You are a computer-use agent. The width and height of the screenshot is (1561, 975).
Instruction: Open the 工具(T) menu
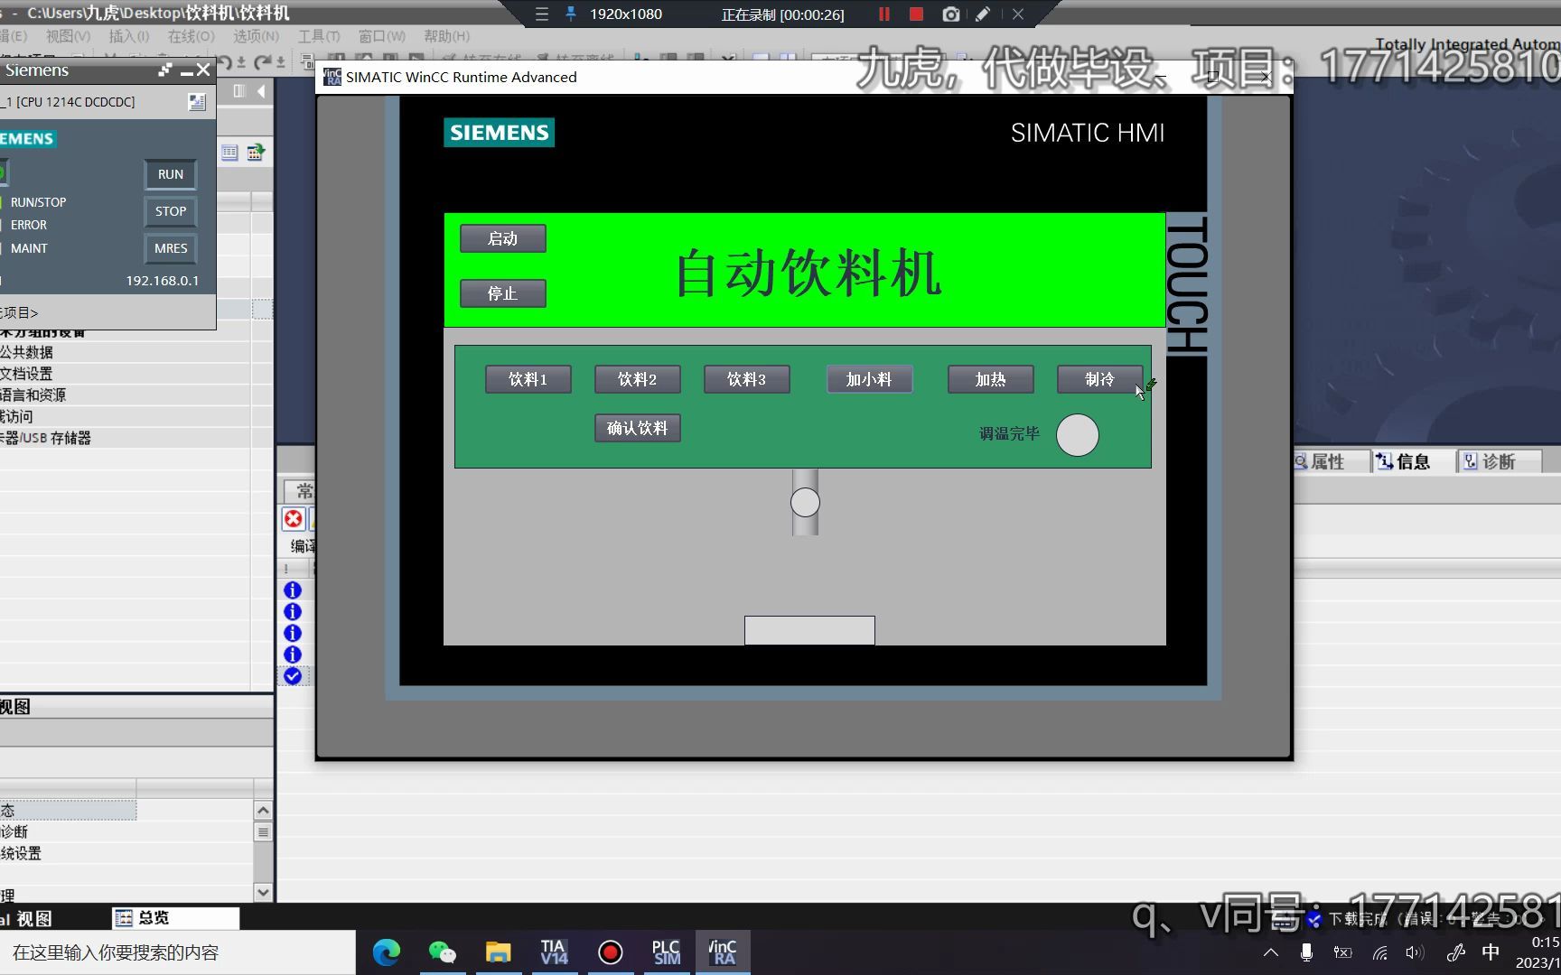(x=319, y=36)
